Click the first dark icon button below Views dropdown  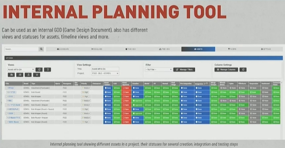11,75
